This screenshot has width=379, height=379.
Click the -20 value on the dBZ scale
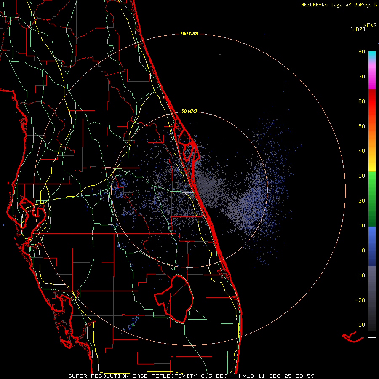tap(360, 300)
